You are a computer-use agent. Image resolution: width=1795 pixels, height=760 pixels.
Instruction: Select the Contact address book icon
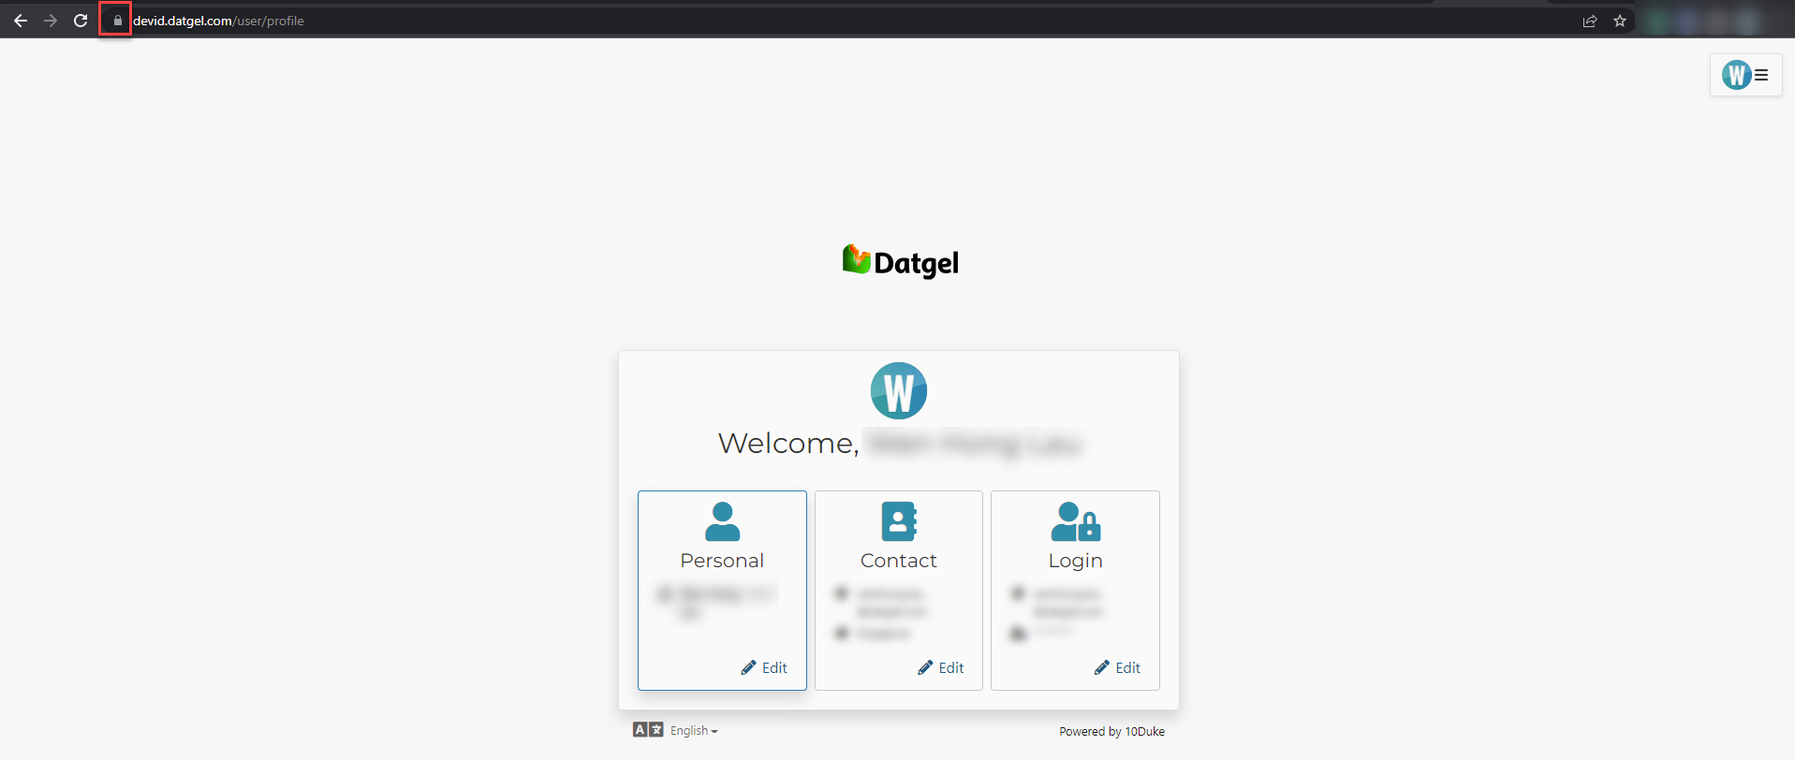[x=899, y=521]
